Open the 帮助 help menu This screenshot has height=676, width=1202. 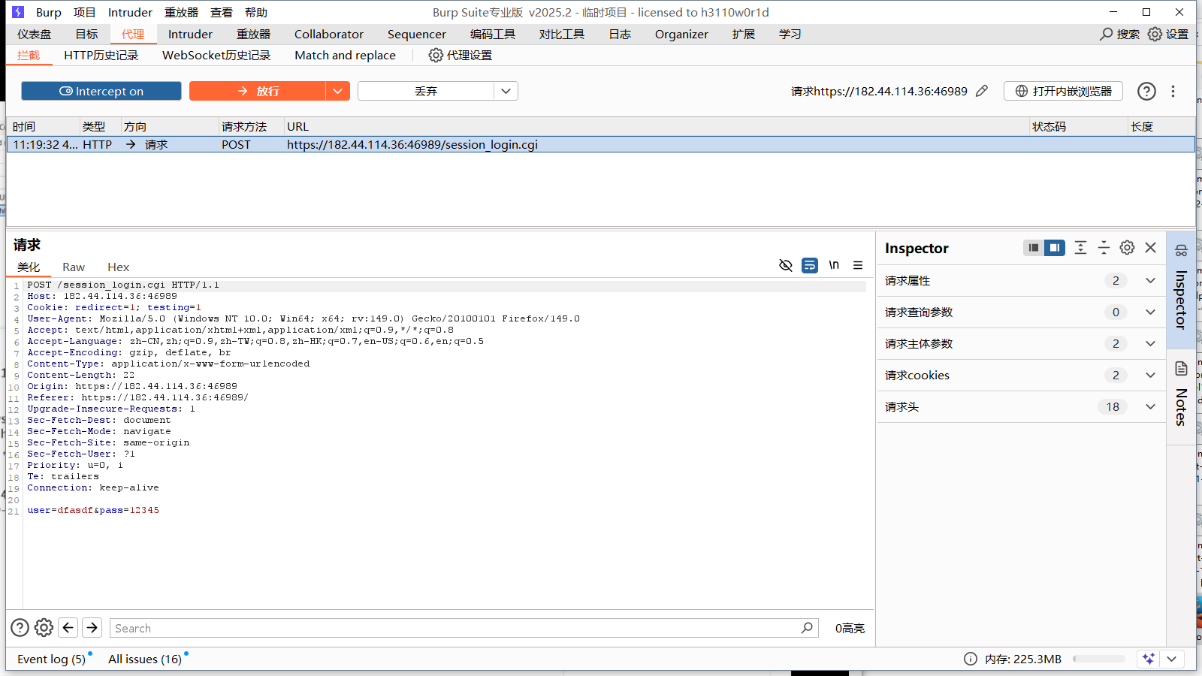[256, 12]
